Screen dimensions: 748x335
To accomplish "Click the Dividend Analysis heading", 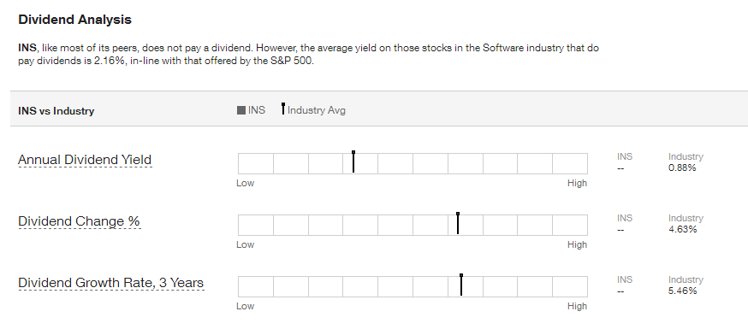I will (x=75, y=20).
